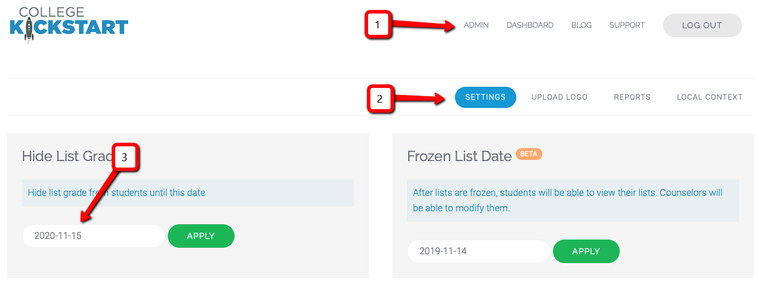Switch to UPLOAD LOGO tab
This screenshot has height=295, width=758.
click(559, 97)
